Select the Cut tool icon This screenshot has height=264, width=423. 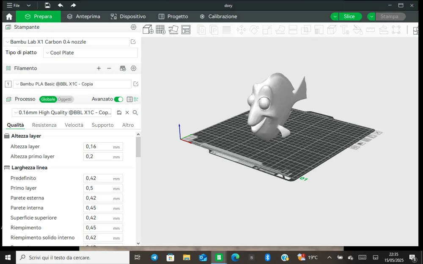coord(293,30)
